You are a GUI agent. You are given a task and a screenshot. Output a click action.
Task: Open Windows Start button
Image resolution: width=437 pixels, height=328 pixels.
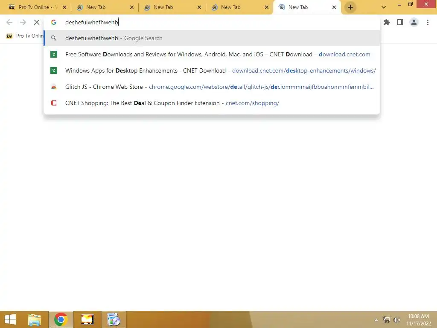pos(10,319)
